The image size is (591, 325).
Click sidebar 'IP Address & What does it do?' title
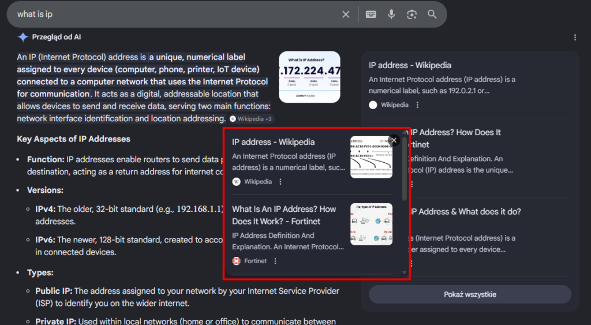click(466, 212)
